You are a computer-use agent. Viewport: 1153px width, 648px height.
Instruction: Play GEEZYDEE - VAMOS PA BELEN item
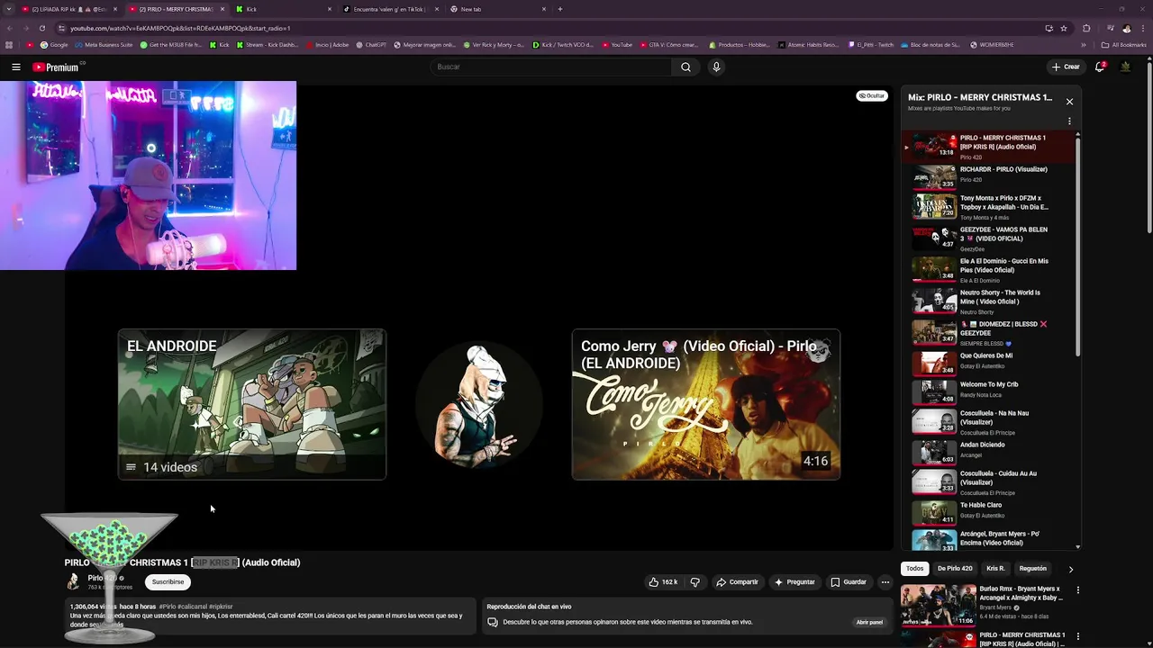pyautogui.click(x=989, y=238)
